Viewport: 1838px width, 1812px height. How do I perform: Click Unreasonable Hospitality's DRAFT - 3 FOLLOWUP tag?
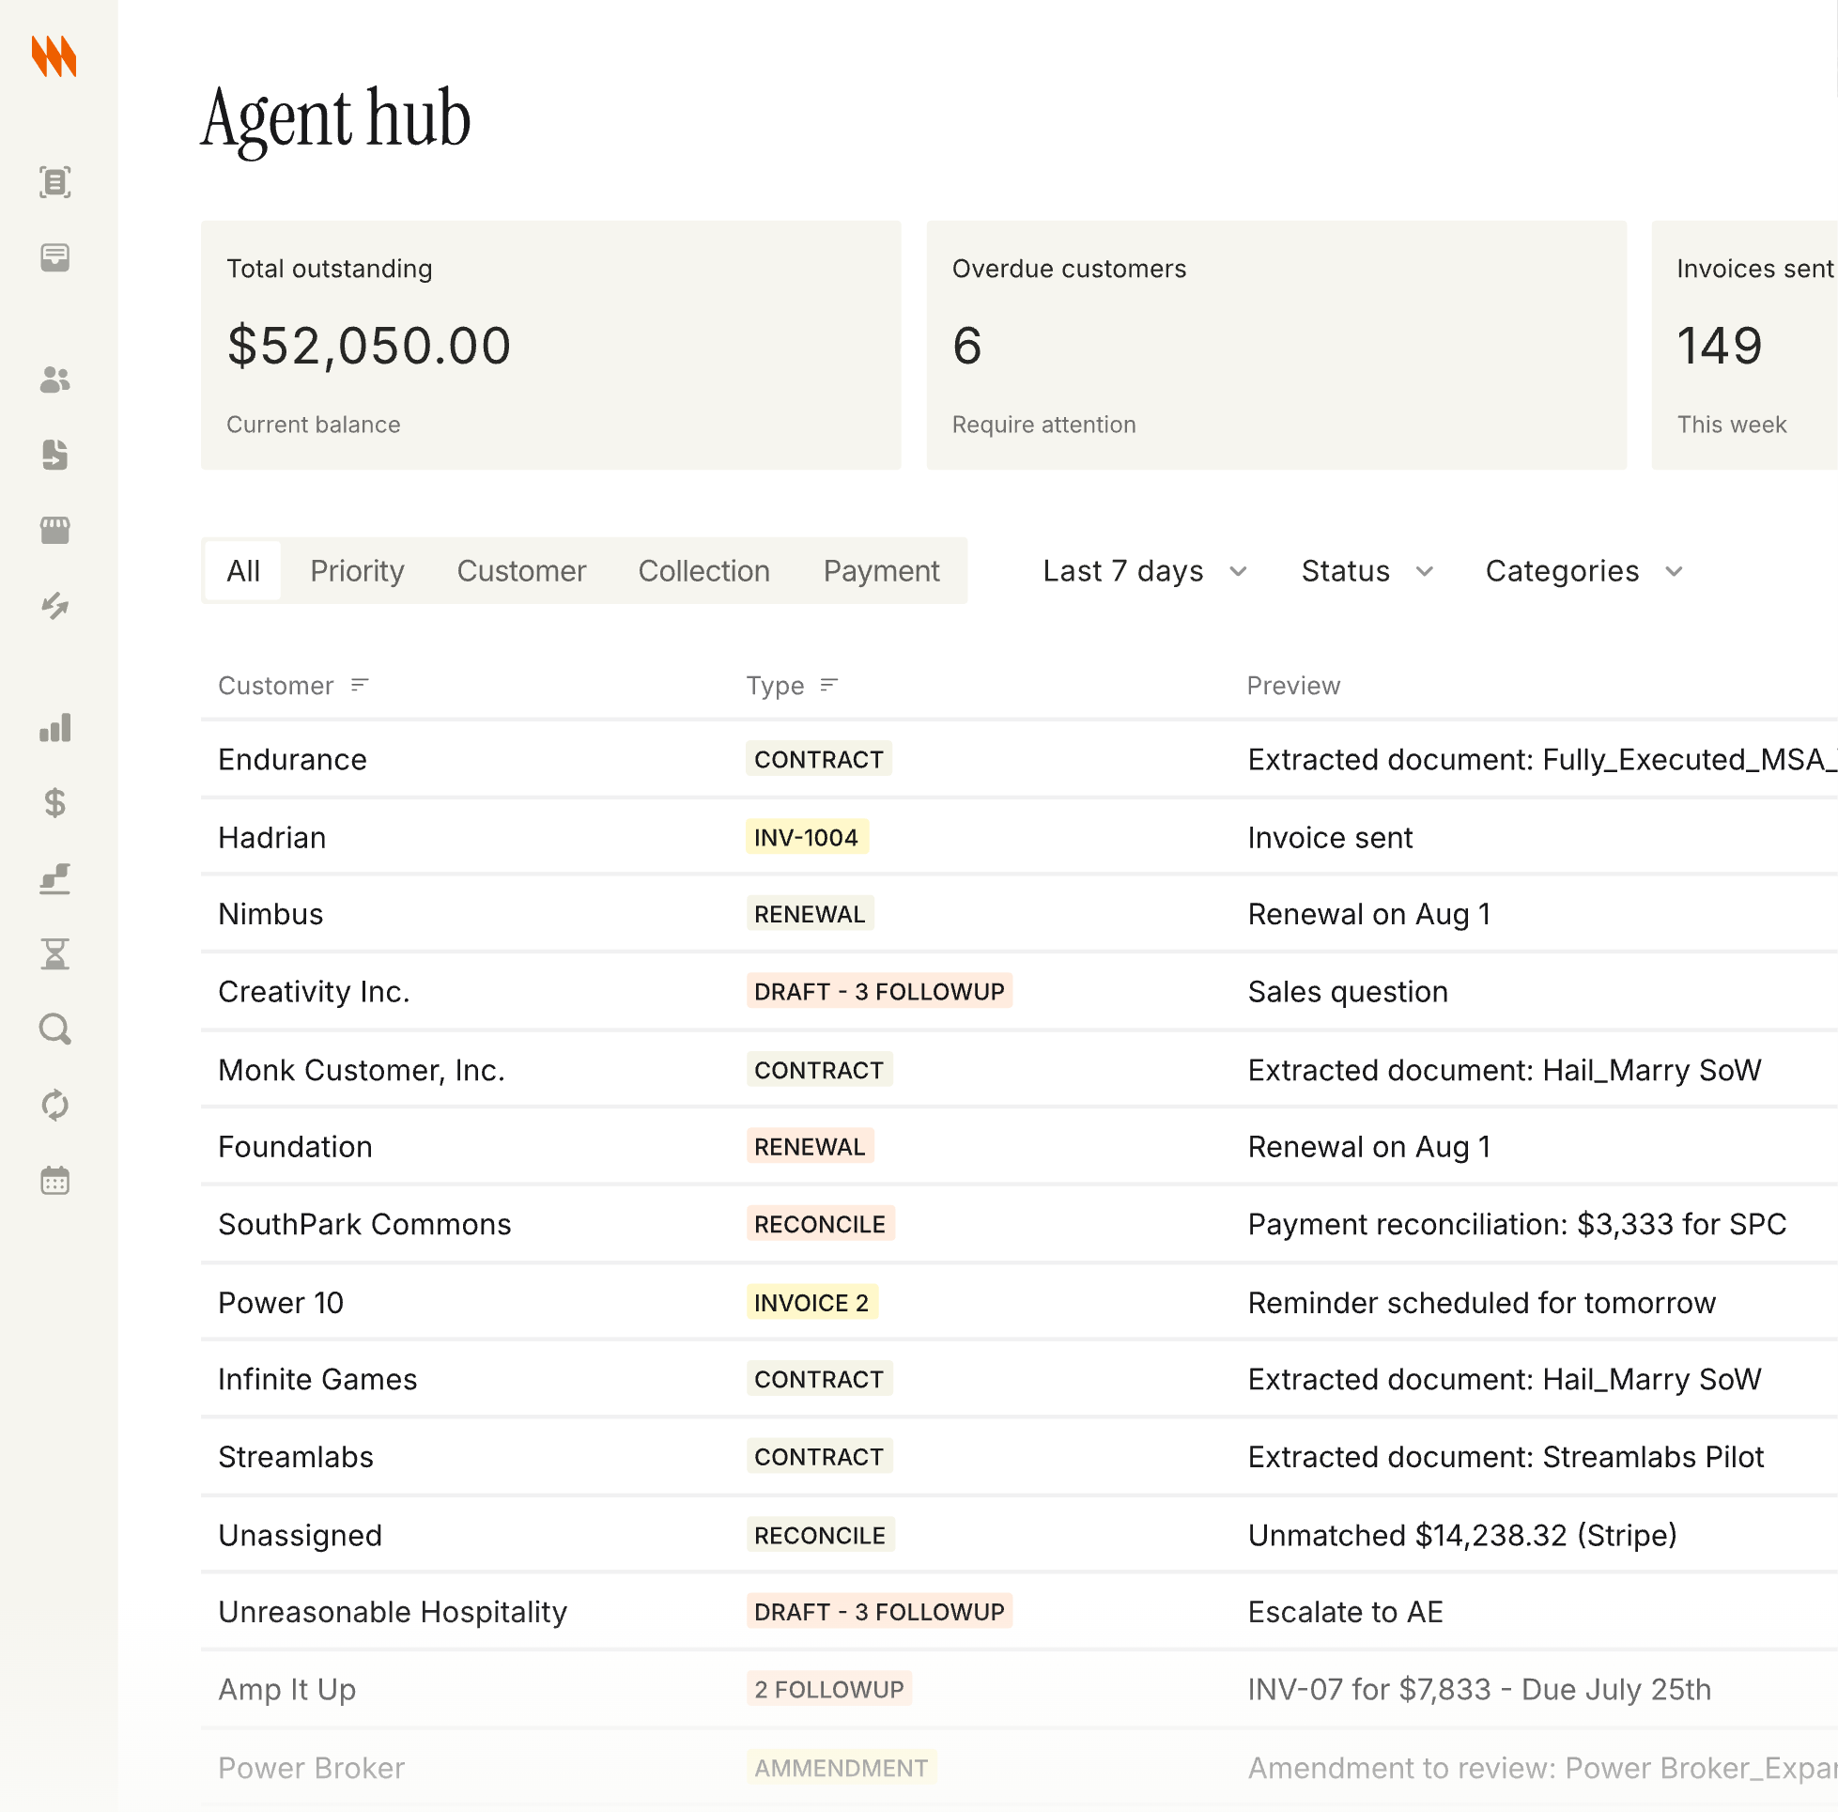tap(879, 1612)
